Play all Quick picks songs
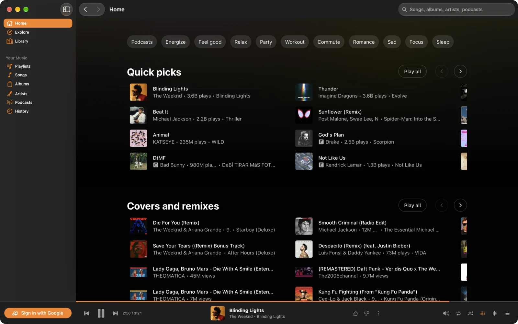Screen dimensions: 518x324 412,71
